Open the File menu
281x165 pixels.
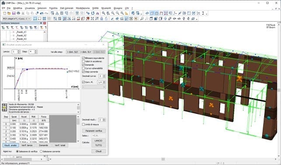click(9, 8)
